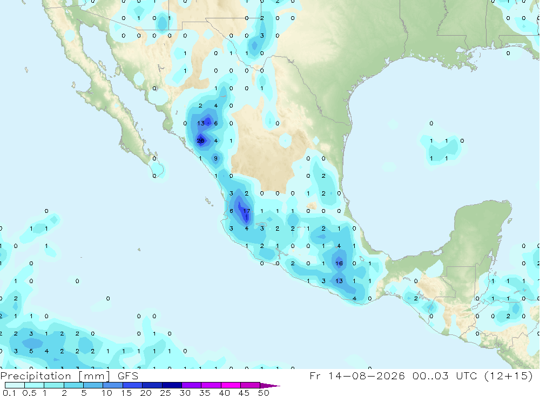This screenshot has width=540, height=396.
Task: Click the '16' precipitation value on the map
Action: pyautogui.click(x=339, y=263)
